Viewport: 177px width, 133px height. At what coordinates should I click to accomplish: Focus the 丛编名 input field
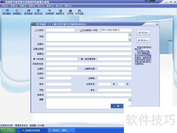click(x=62, y=68)
